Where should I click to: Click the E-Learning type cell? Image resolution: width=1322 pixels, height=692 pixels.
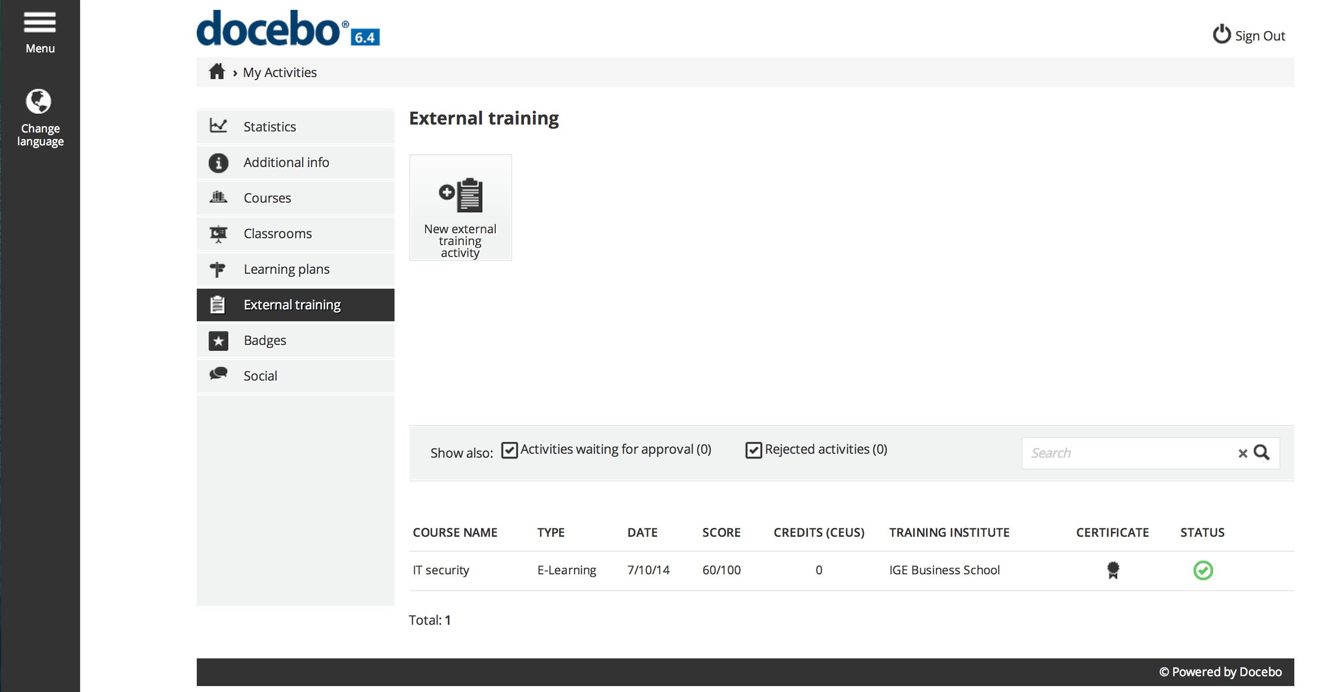pyautogui.click(x=567, y=570)
